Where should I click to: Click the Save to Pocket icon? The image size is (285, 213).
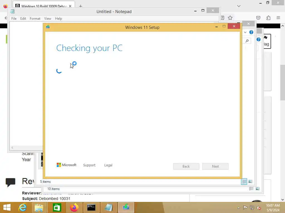[x=258, y=18]
